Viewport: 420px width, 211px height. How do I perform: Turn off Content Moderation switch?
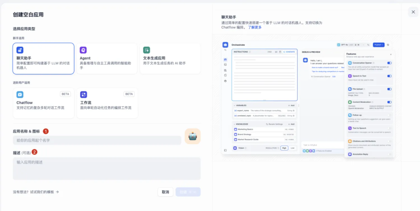tap(389, 102)
